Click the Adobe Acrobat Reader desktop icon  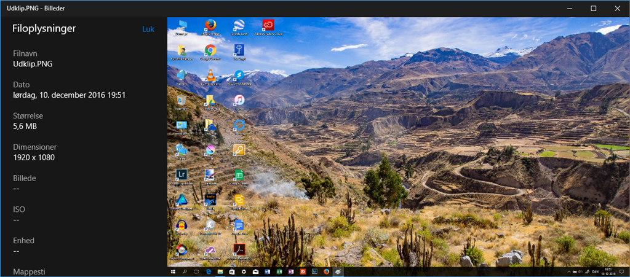[239, 250]
